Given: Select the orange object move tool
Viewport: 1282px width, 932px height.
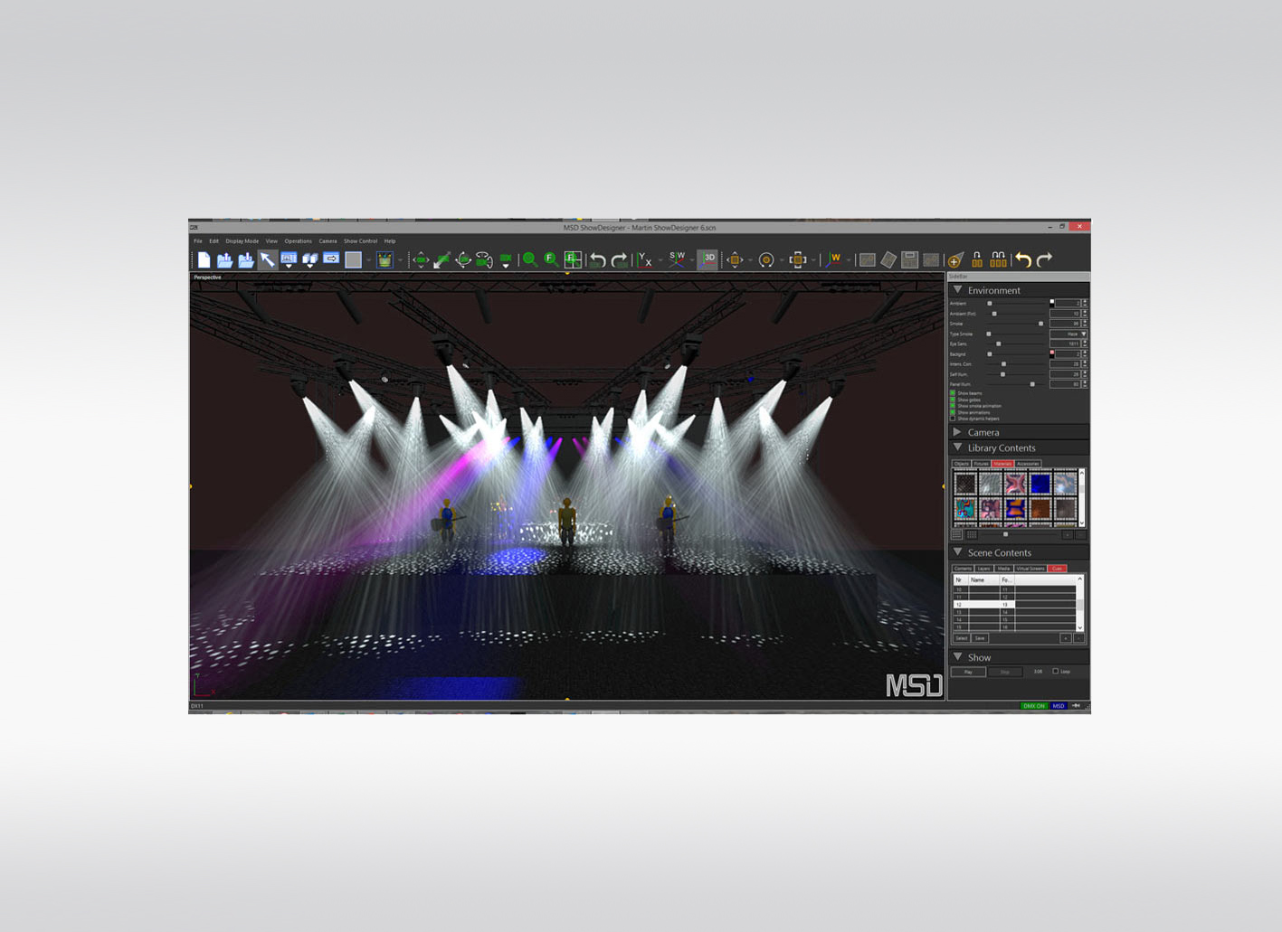Looking at the screenshot, I should (735, 259).
